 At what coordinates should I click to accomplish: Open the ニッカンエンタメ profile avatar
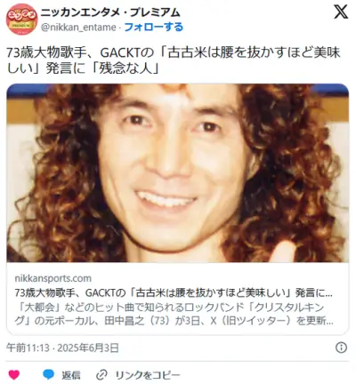click(21, 19)
